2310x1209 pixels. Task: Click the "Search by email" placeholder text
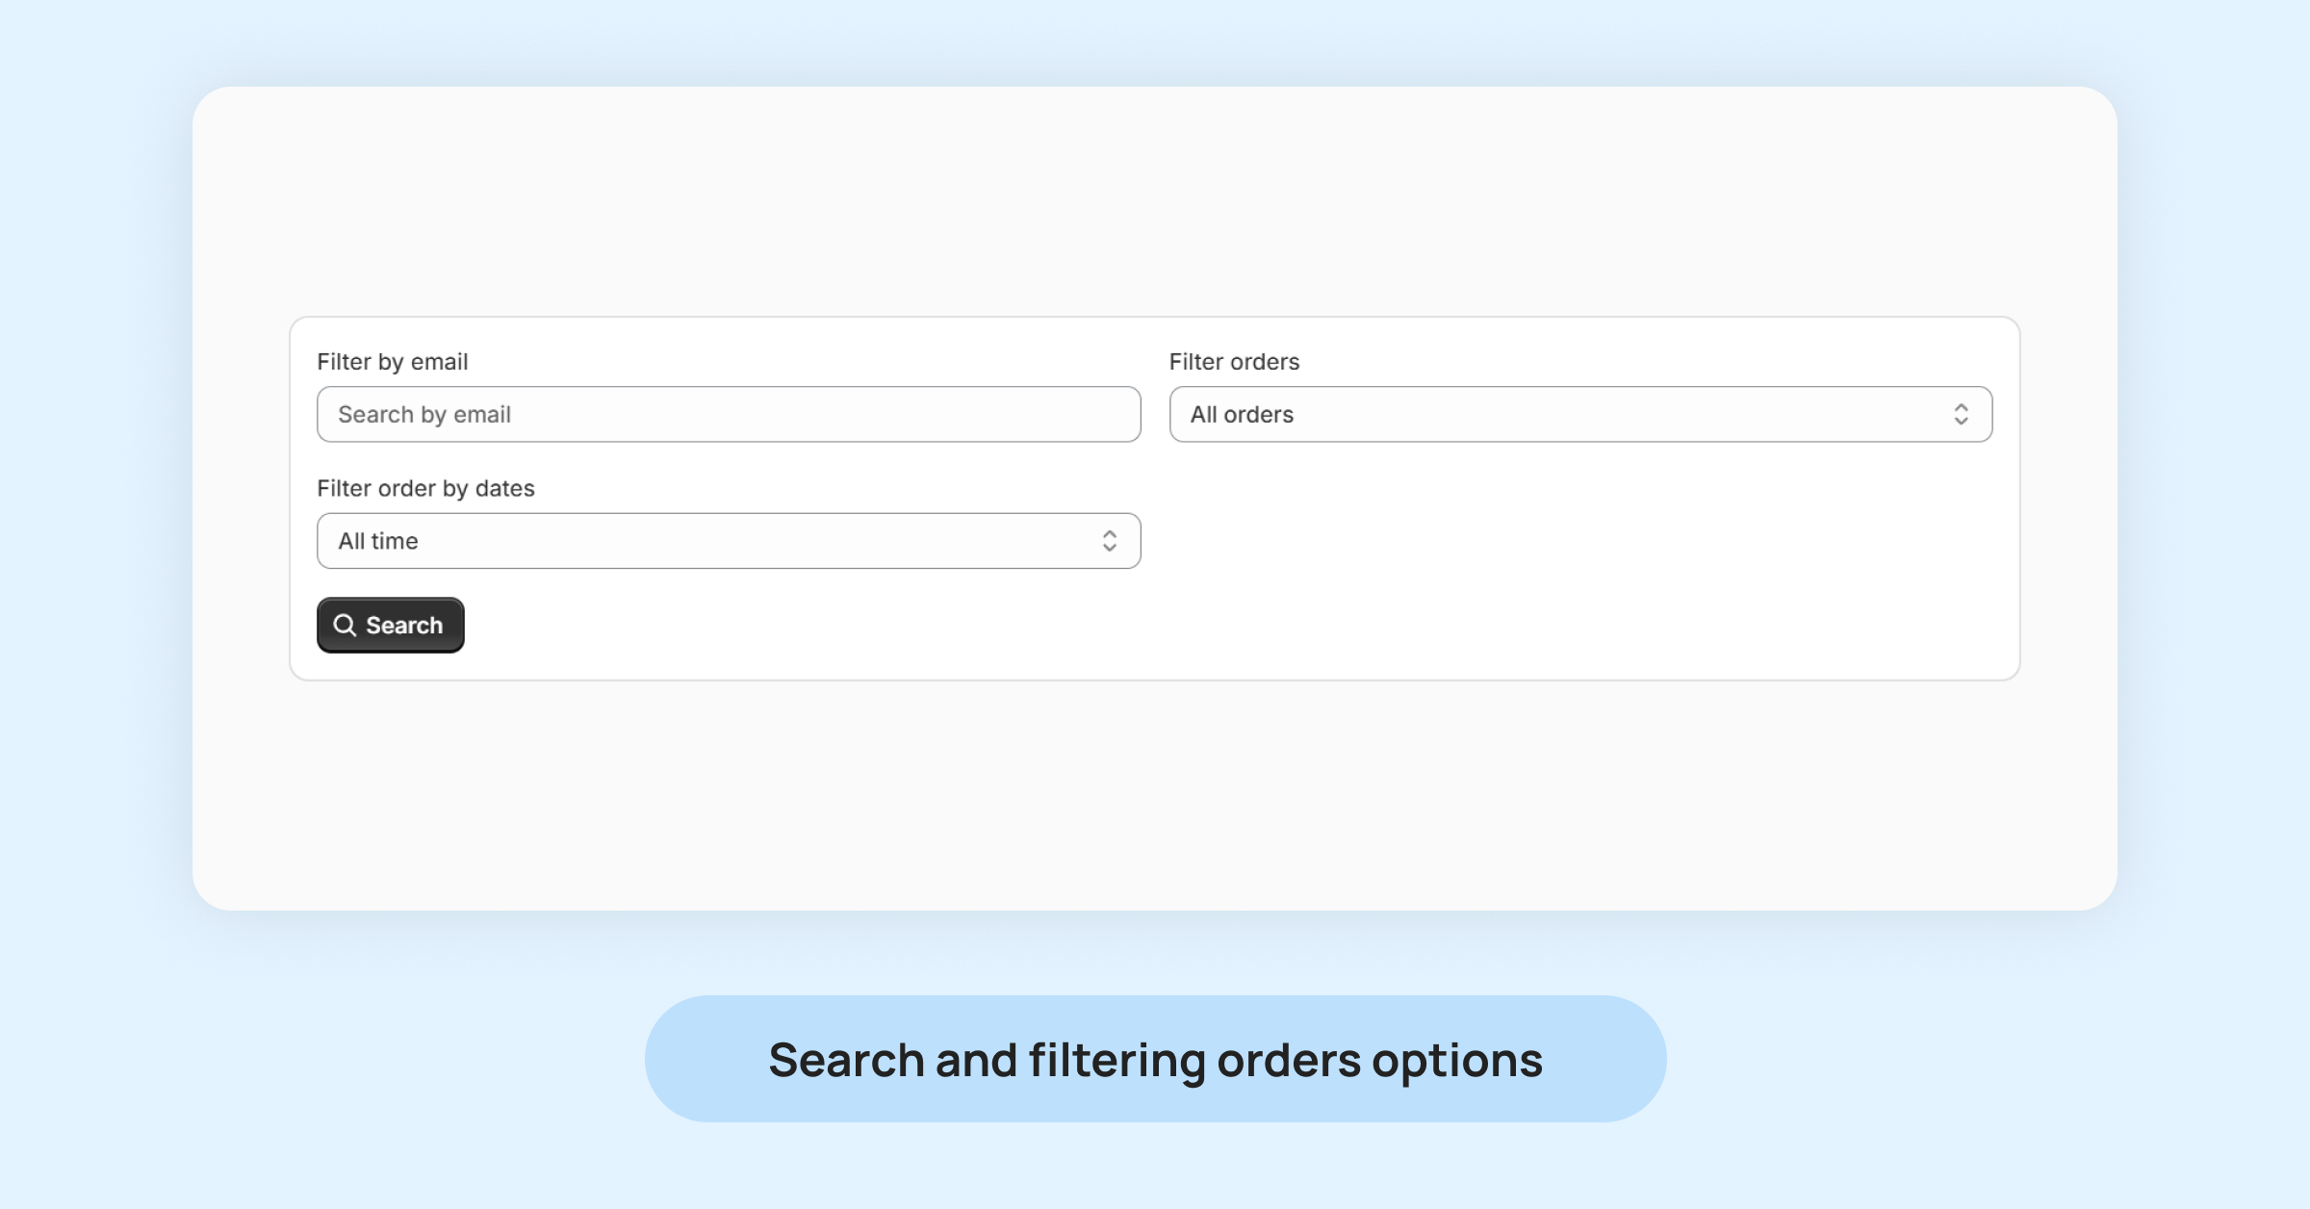pos(424,415)
